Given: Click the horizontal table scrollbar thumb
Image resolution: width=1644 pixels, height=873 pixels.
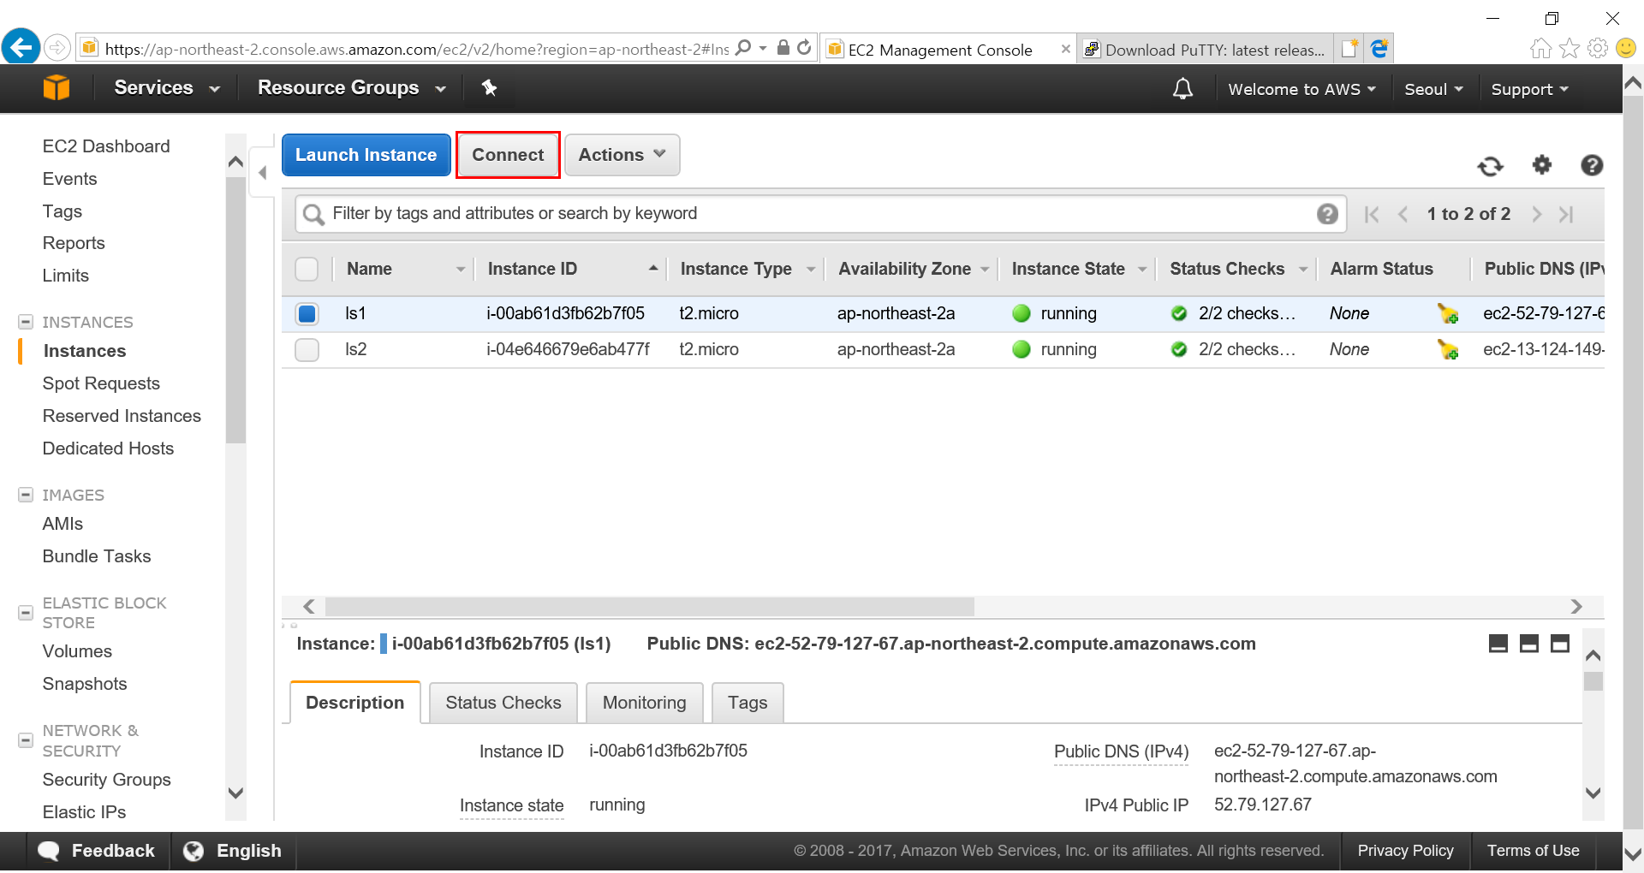Looking at the screenshot, I should 650,607.
